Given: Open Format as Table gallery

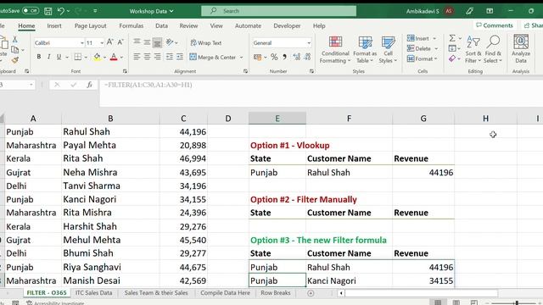Looking at the screenshot, I should coord(365,49).
